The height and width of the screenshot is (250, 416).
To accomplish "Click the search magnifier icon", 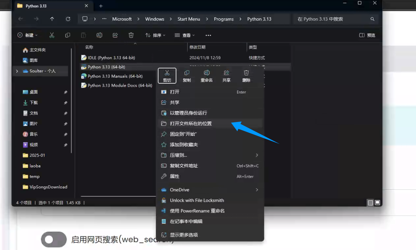I will coord(372,19).
